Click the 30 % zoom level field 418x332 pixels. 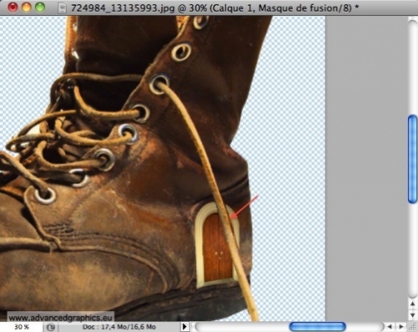click(21, 327)
